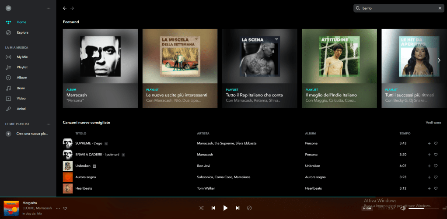Favorite the currently playing song Margarita
Image resolution: width=447 pixels, height=219 pixels.
coord(65,208)
